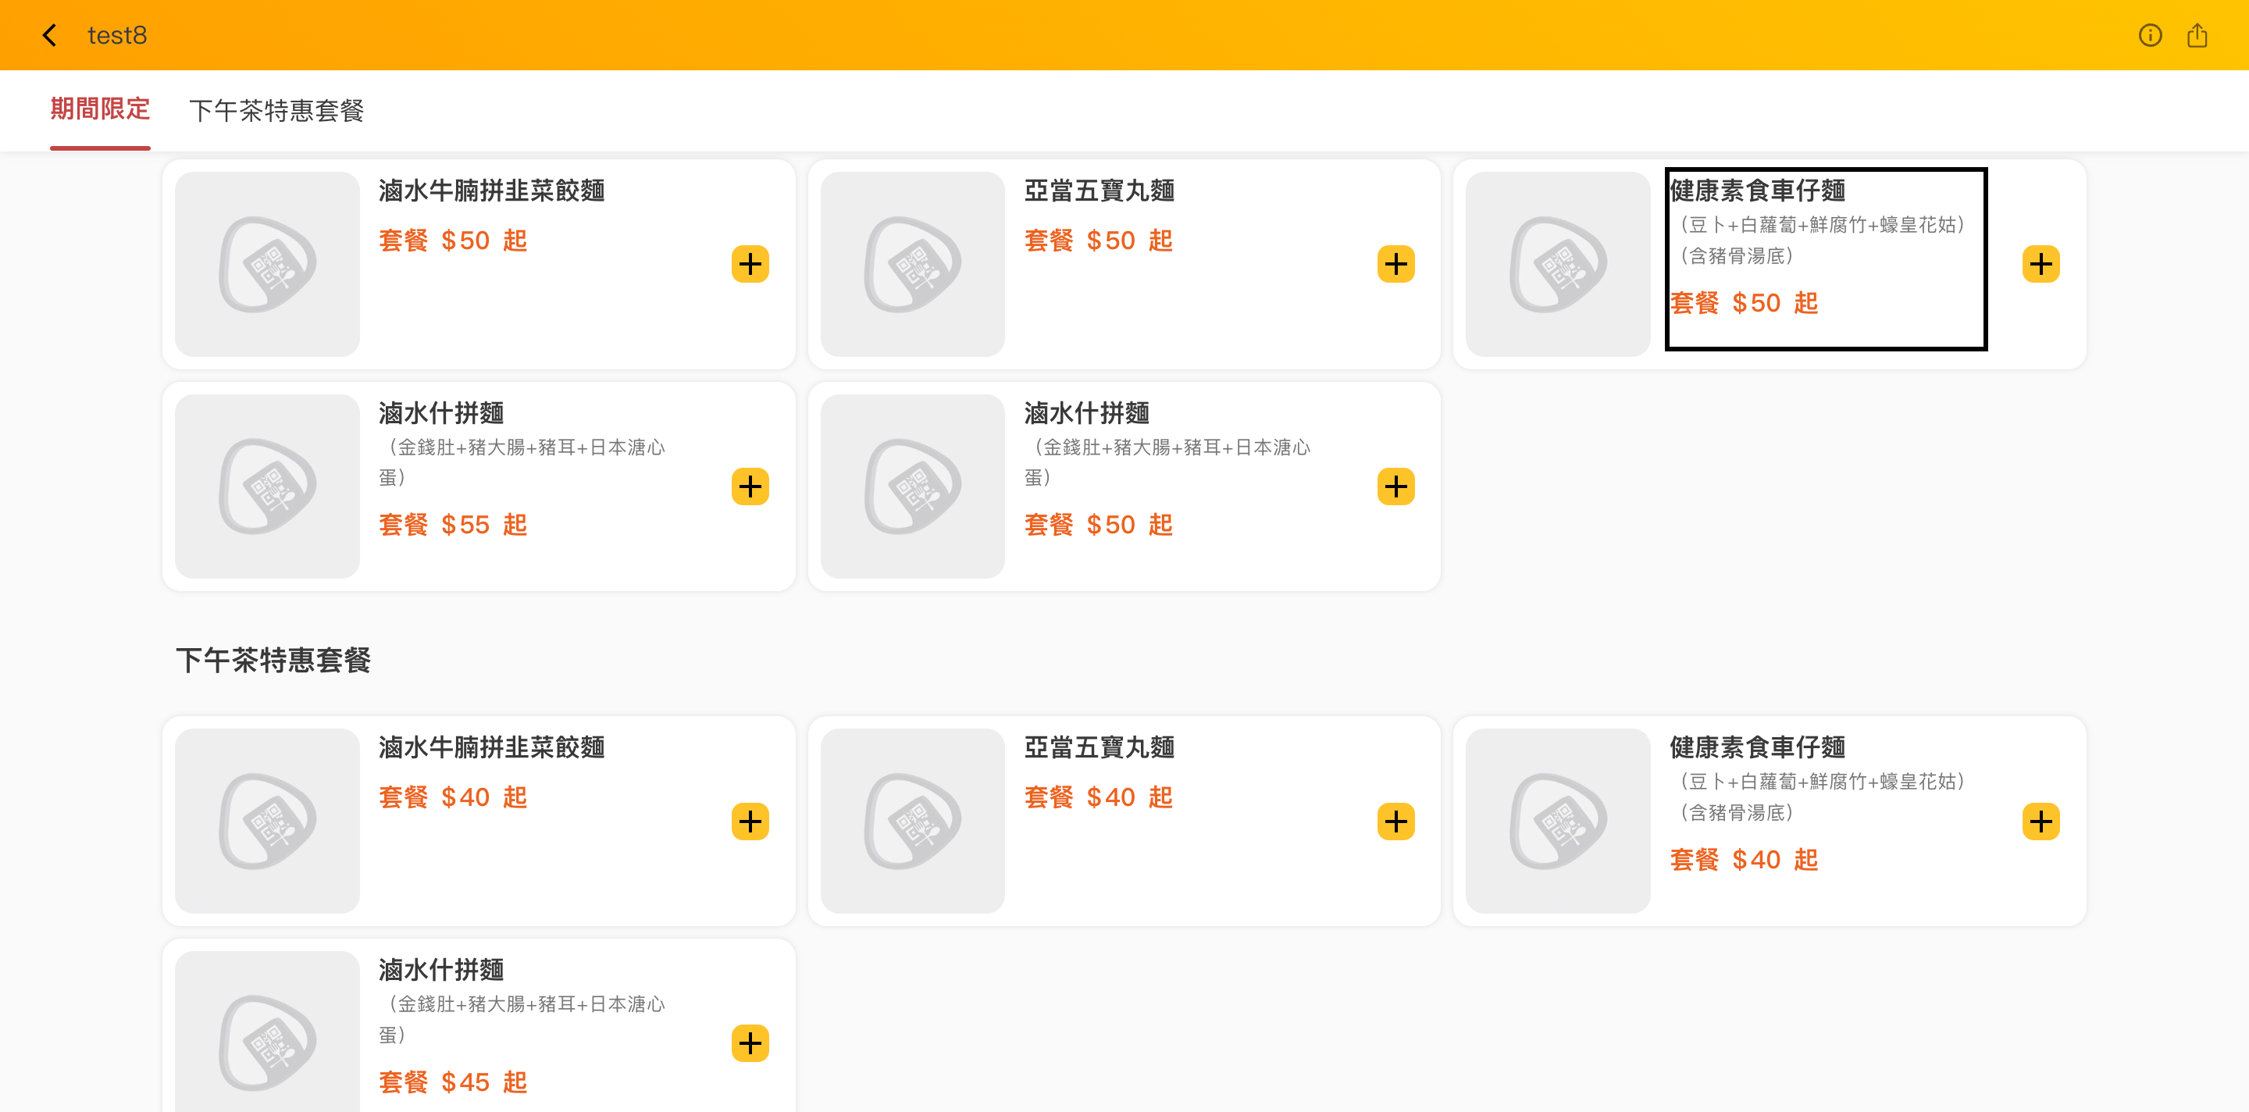
Task: Open the info icon in header
Action: point(2150,35)
